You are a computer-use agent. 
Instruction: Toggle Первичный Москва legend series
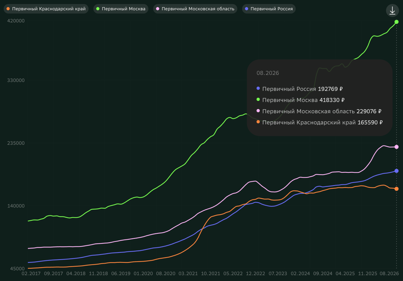tap(121, 9)
